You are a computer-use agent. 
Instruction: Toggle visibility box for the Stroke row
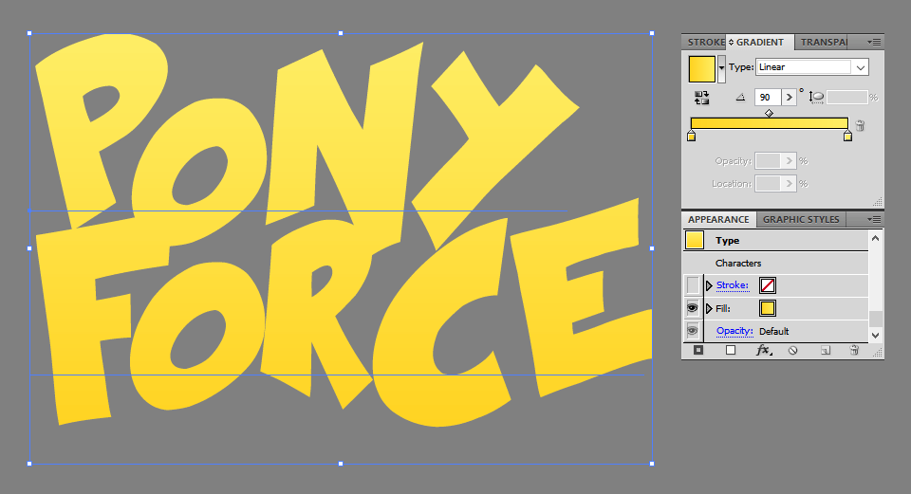[693, 285]
